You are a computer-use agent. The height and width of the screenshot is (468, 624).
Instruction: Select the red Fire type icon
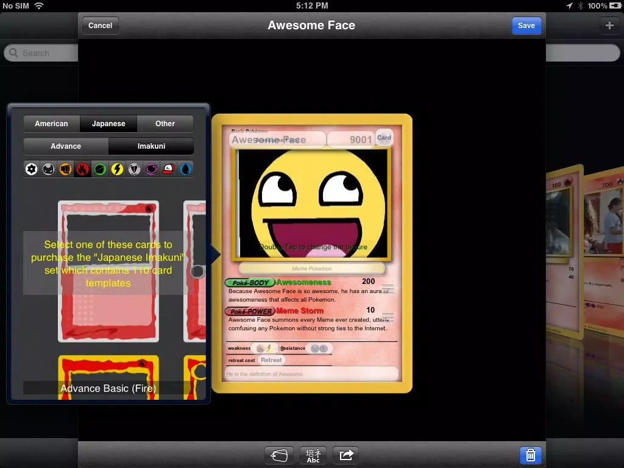click(x=83, y=169)
